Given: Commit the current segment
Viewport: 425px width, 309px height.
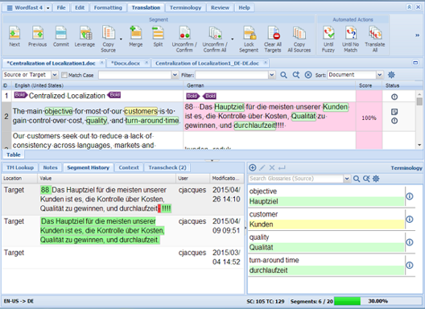Looking at the screenshot, I should tap(61, 36).
